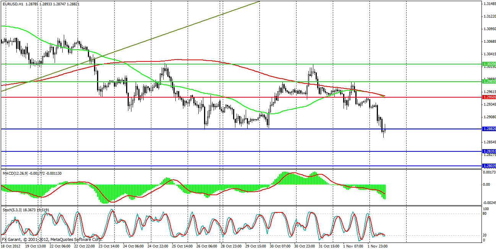Click the blue 1.2803 price label
The height and width of the screenshot is (249, 496).
[489, 166]
